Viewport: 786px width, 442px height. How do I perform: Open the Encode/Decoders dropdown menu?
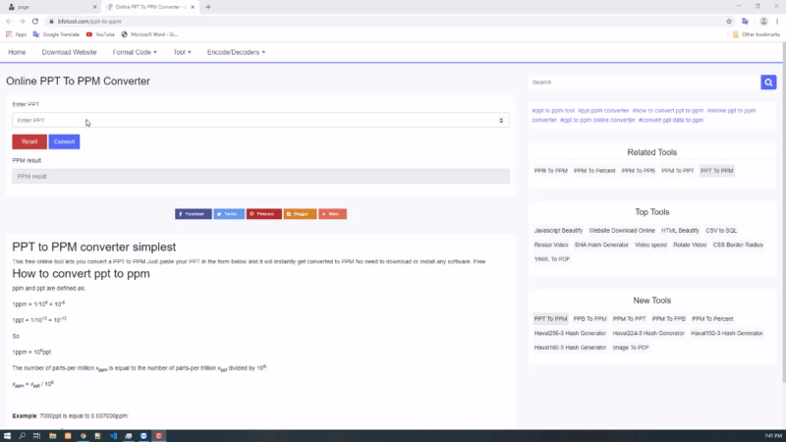(x=236, y=51)
